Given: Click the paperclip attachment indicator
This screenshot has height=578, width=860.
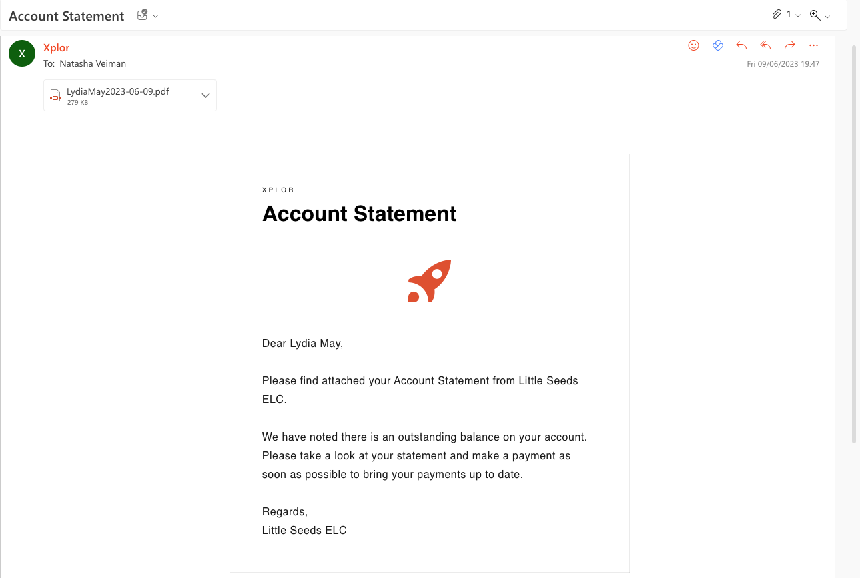Looking at the screenshot, I should (x=777, y=14).
